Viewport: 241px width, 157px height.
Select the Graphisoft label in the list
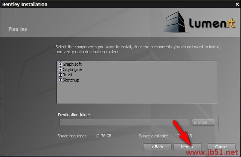click(x=72, y=64)
